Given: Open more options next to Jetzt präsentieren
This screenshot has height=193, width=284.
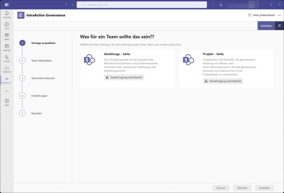Looking at the screenshot, I should (x=279, y=15).
